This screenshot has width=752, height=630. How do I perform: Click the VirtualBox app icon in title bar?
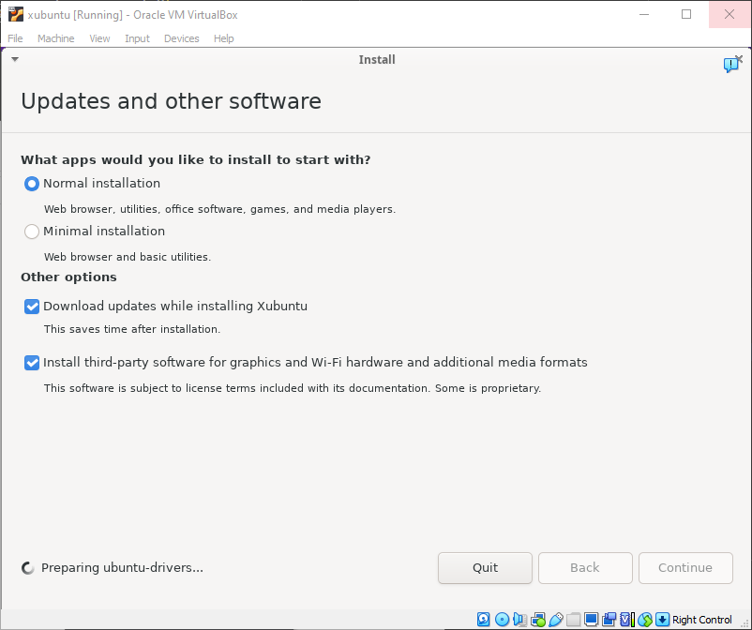pos(16,14)
